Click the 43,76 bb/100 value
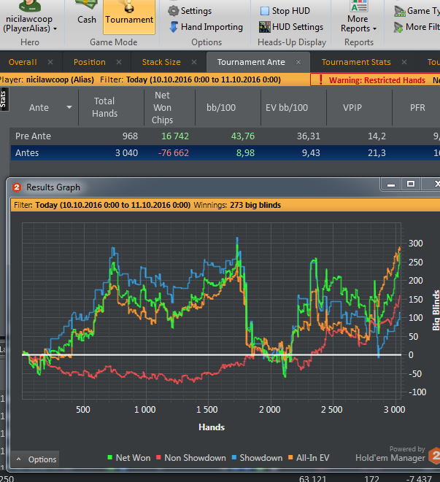 [x=243, y=136]
